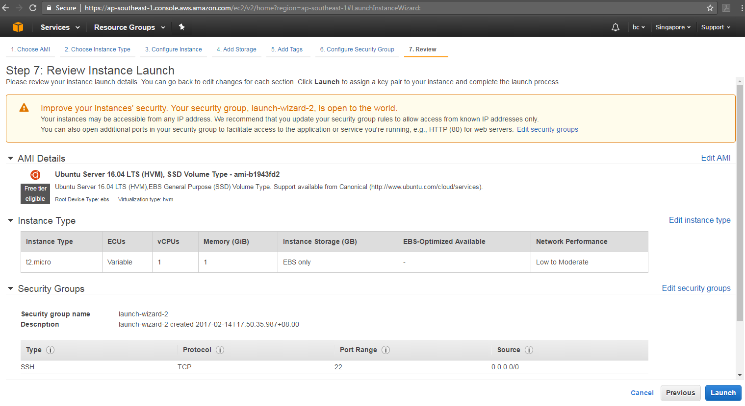Click the browser reload icon
Image resolution: width=745 pixels, height=406 pixels.
[33, 7]
